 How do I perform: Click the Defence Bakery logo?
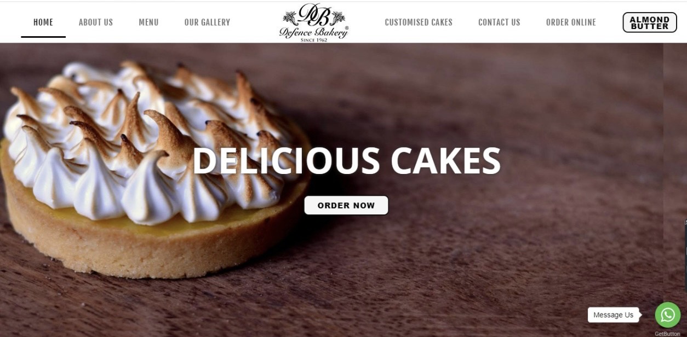313,22
